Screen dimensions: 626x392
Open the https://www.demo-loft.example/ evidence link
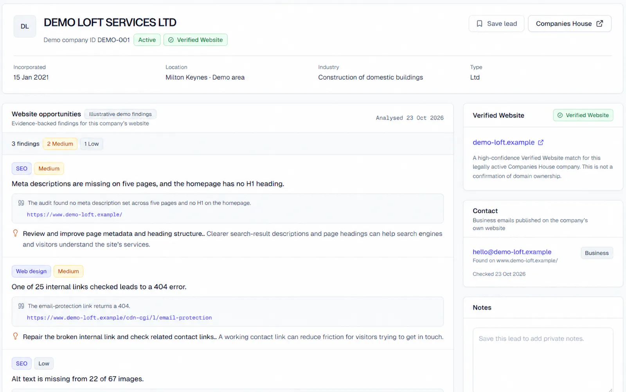point(74,215)
